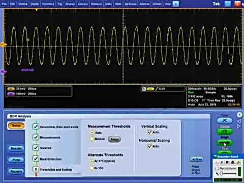Click the Setup button beside Manual
The height and width of the screenshot is (183, 244).
point(114,139)
